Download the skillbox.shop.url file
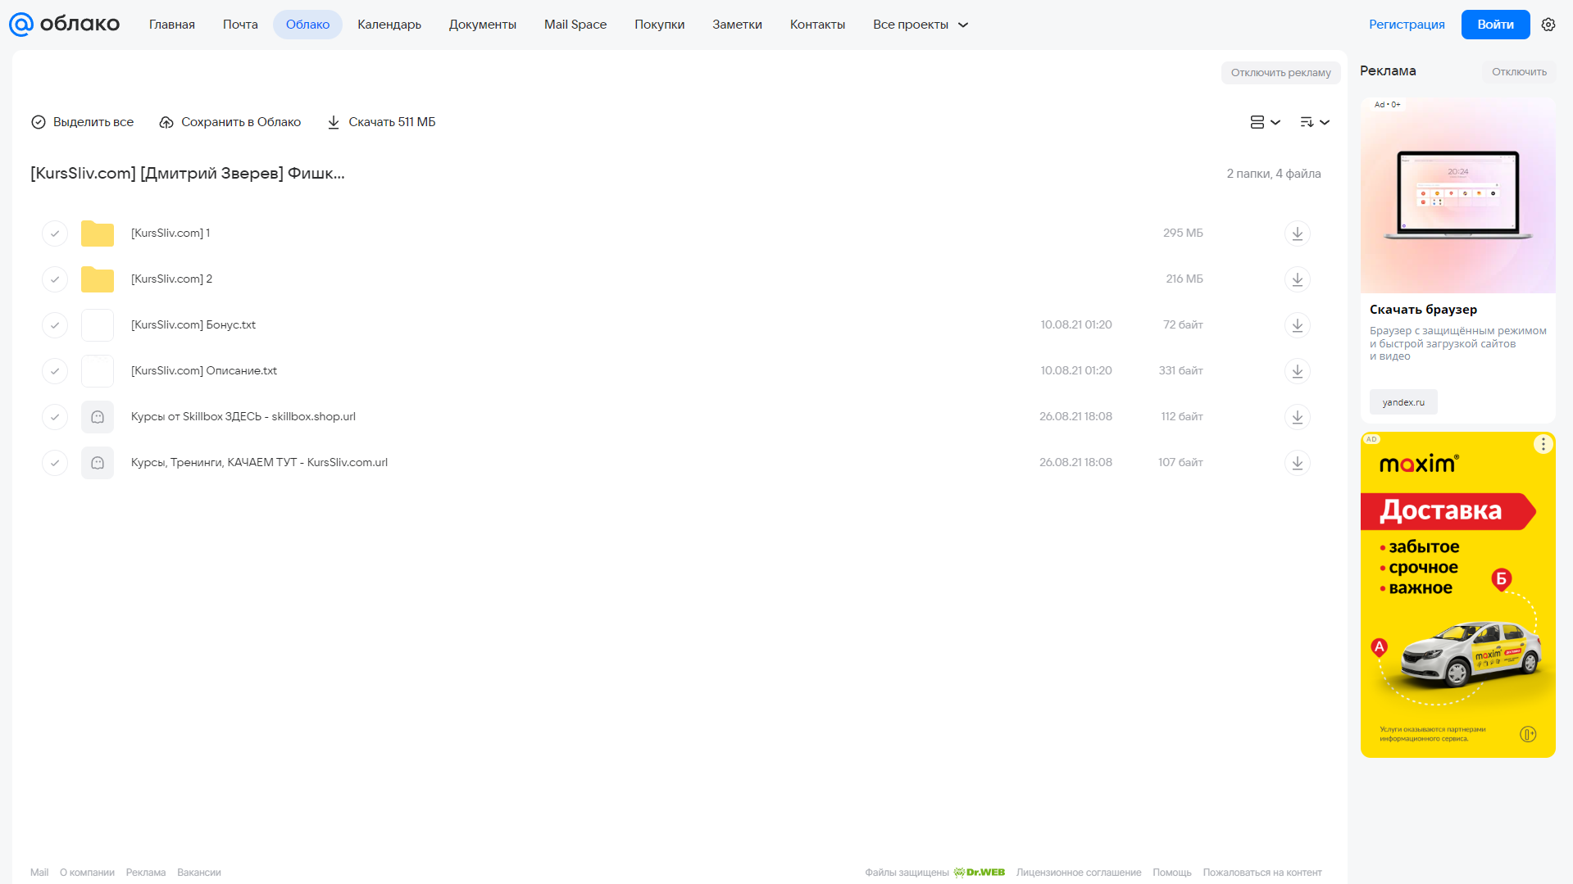This screenshot has width=1573, height=884. 1297,417
